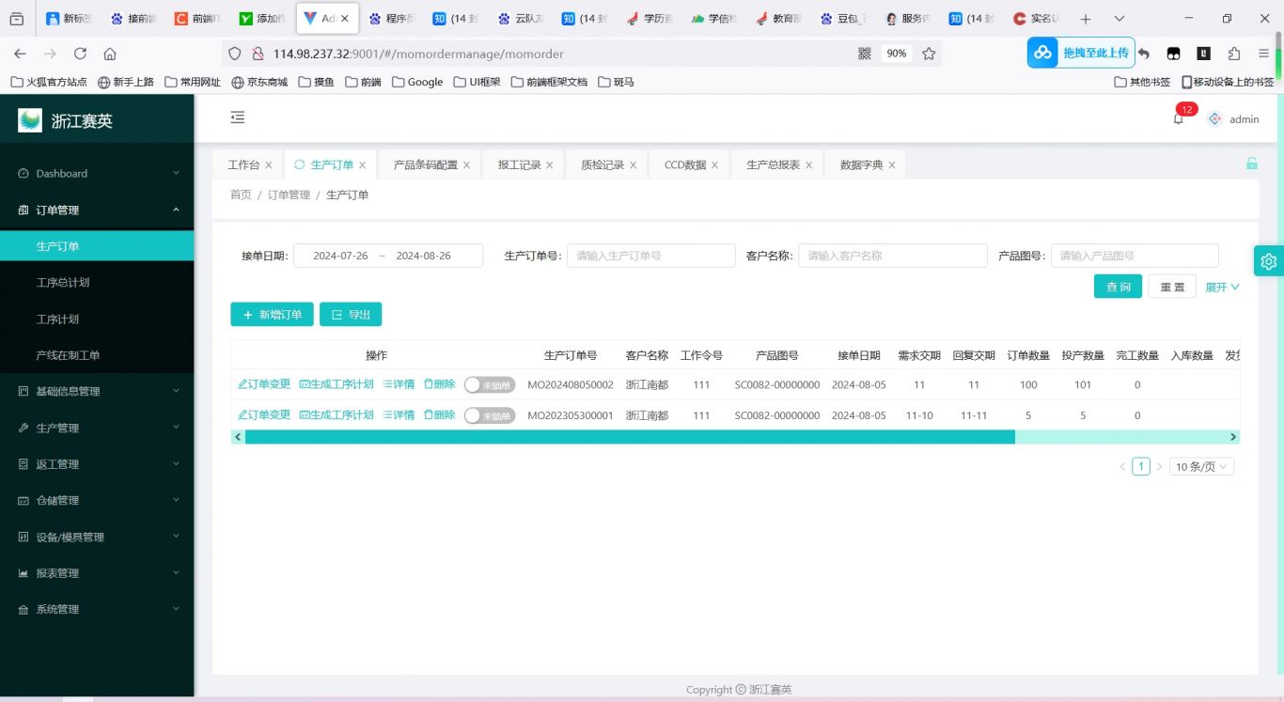Expand the 返工管理 menu
The height and width of the screenshot is (702, 1284).
97,464
